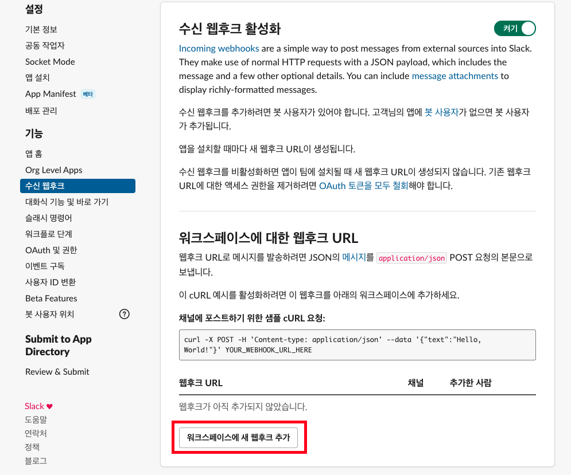Click the 워크스페이스에 대한 웹후크 URL heading
The image size is (571, 475).
pyautogui.click(x=269, y=238)
